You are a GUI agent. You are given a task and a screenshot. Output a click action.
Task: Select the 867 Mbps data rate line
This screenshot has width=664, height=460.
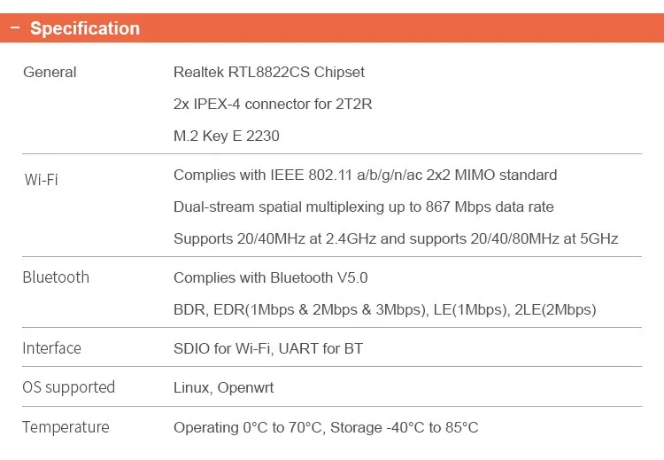364,207
